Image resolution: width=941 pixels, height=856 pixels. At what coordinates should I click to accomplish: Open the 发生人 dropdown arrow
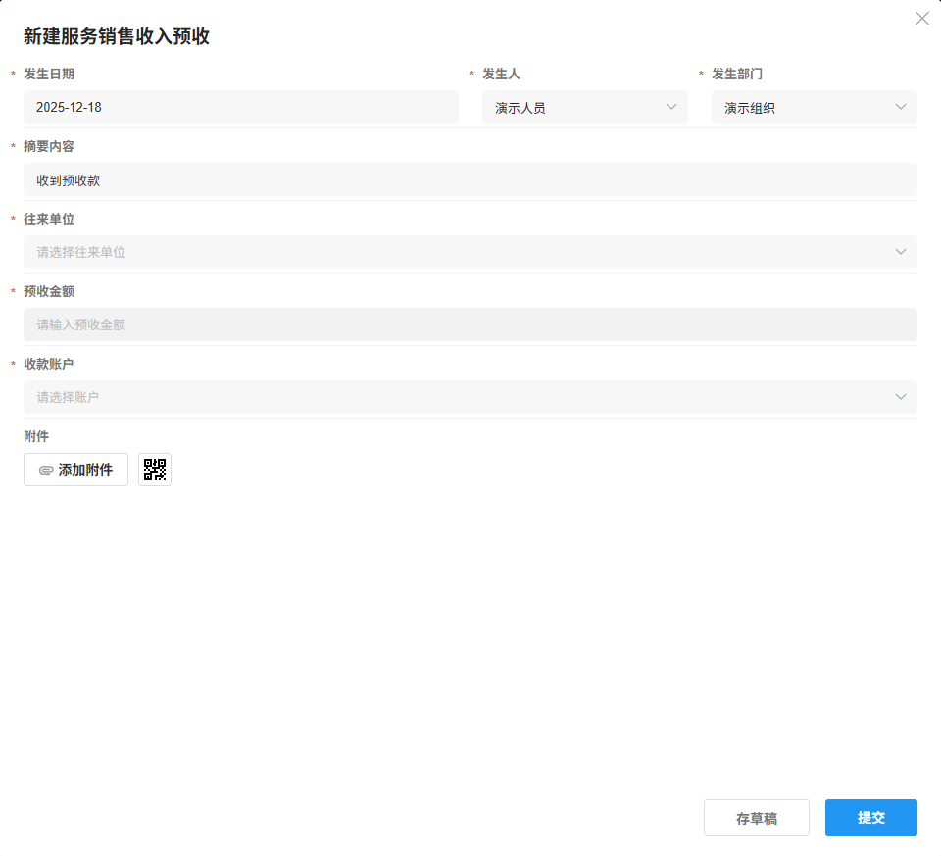[670, 107]
